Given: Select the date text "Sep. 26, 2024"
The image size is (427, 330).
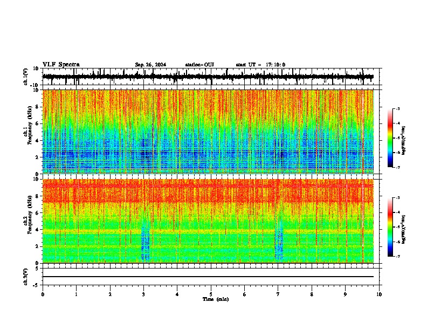Looking at the screenshot, I should click(150, 65).
